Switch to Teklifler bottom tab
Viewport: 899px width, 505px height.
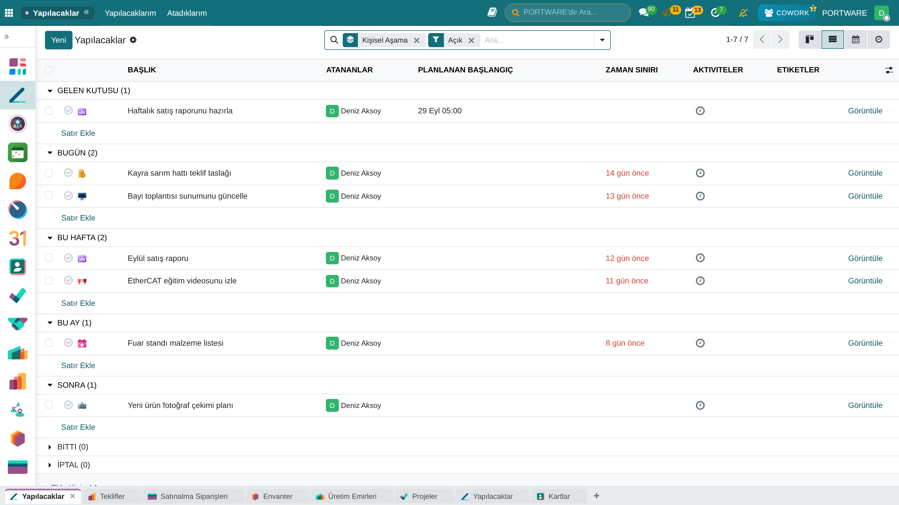click(x=112, y=496)
